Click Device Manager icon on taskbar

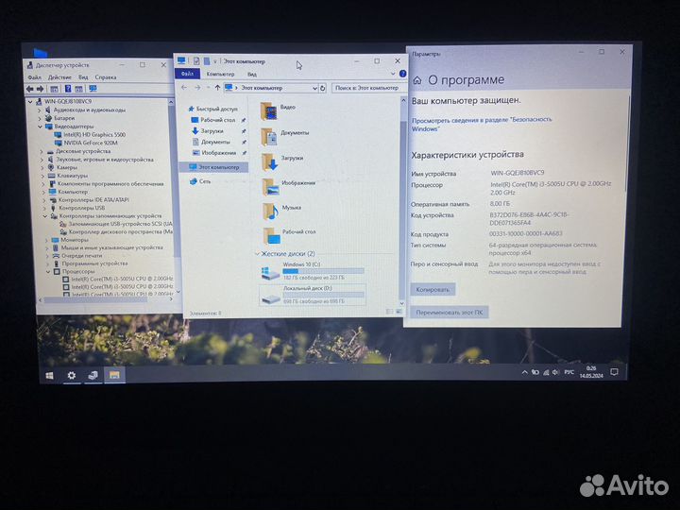click(x=93, y=376)
